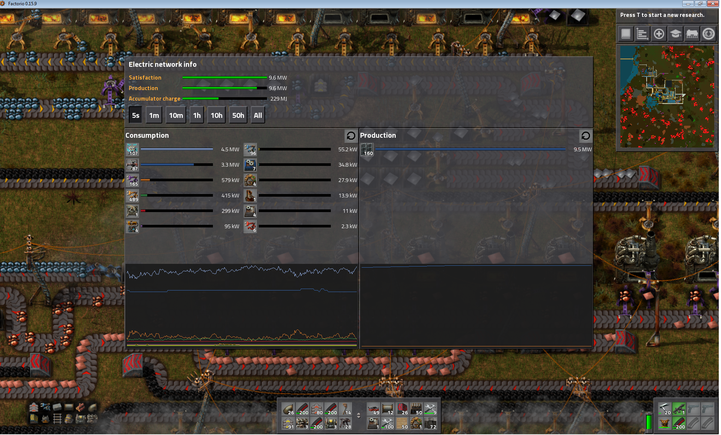Image resolution: width=721 pixels, height=435 pixels.
Task: Select the 3.3 MW consumer icon, count 87
Action: [x=132, y=165]
